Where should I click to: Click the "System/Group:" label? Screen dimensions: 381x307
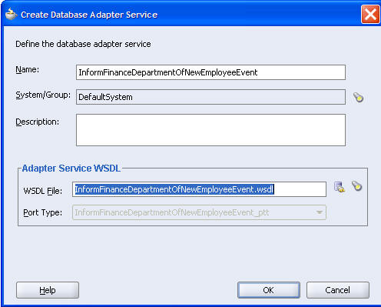(43, 95)
